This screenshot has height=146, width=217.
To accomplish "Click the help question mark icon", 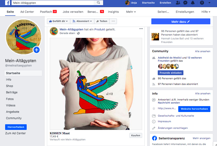I will (x=202, y=3).
